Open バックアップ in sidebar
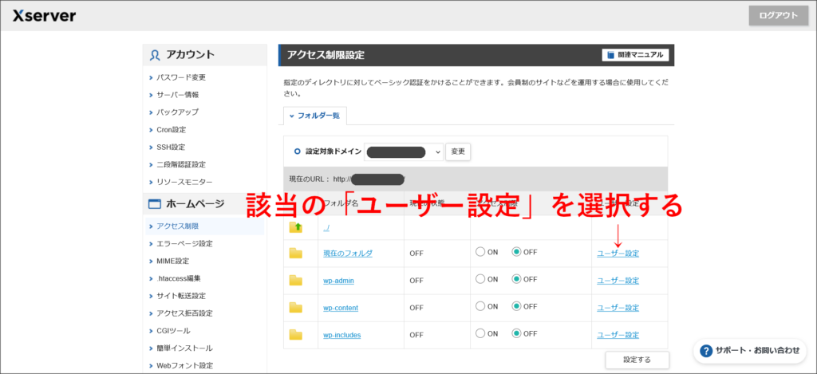817x374 pixels. (x=177, y=112)
